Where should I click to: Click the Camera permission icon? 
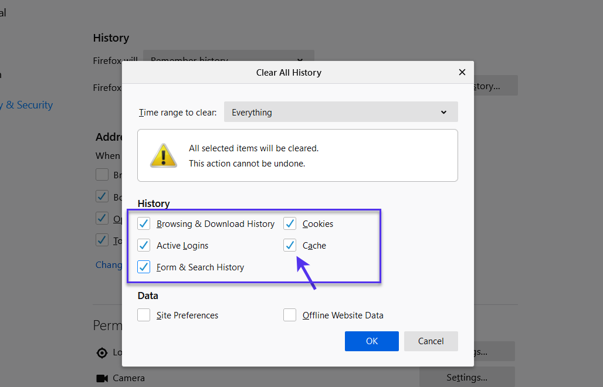coord(102,378)
